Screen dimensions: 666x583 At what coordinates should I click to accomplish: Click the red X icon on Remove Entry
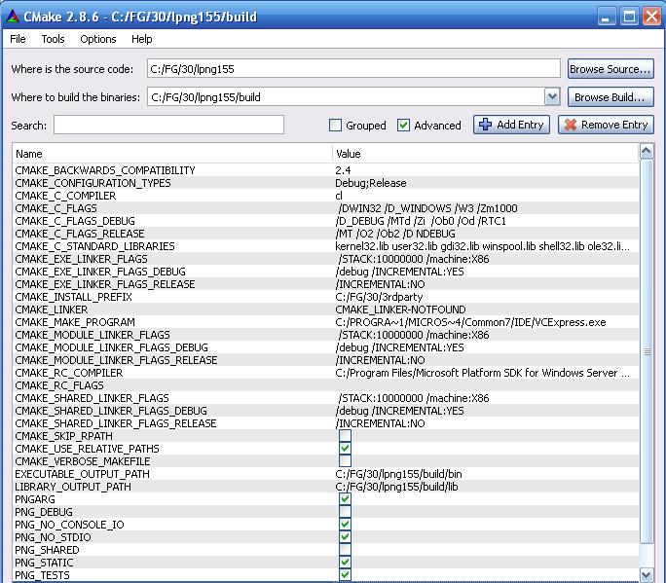570,125
